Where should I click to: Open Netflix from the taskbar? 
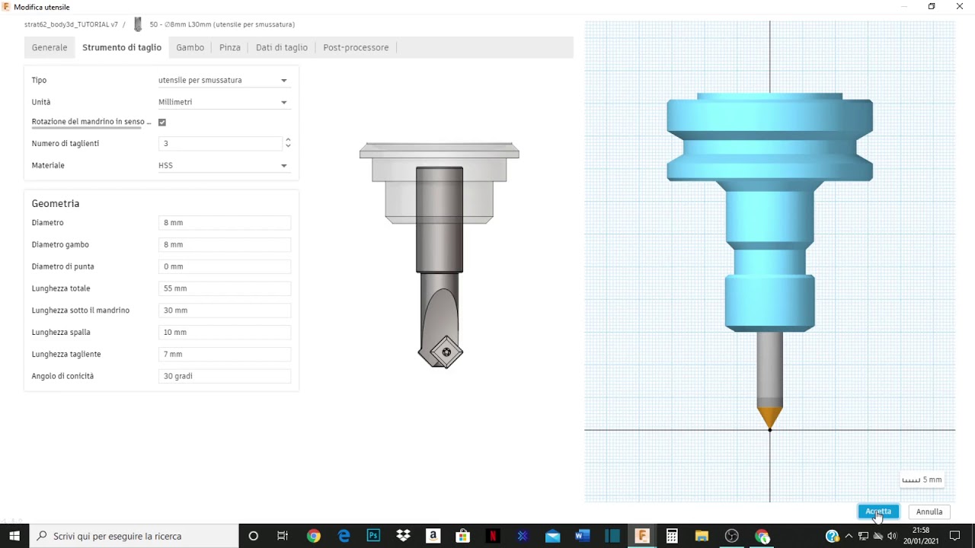click(x=493, y=536)
